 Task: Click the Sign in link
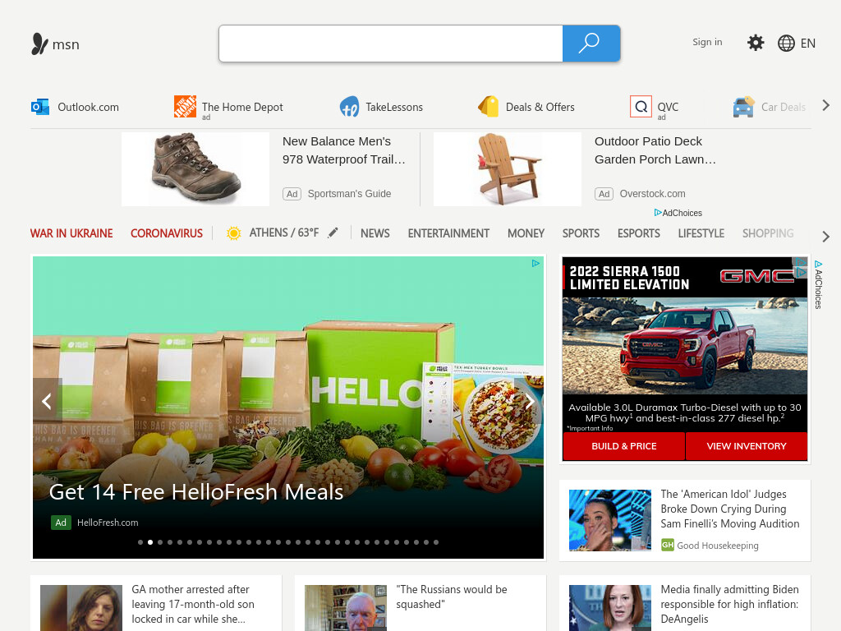pos(707,42)
